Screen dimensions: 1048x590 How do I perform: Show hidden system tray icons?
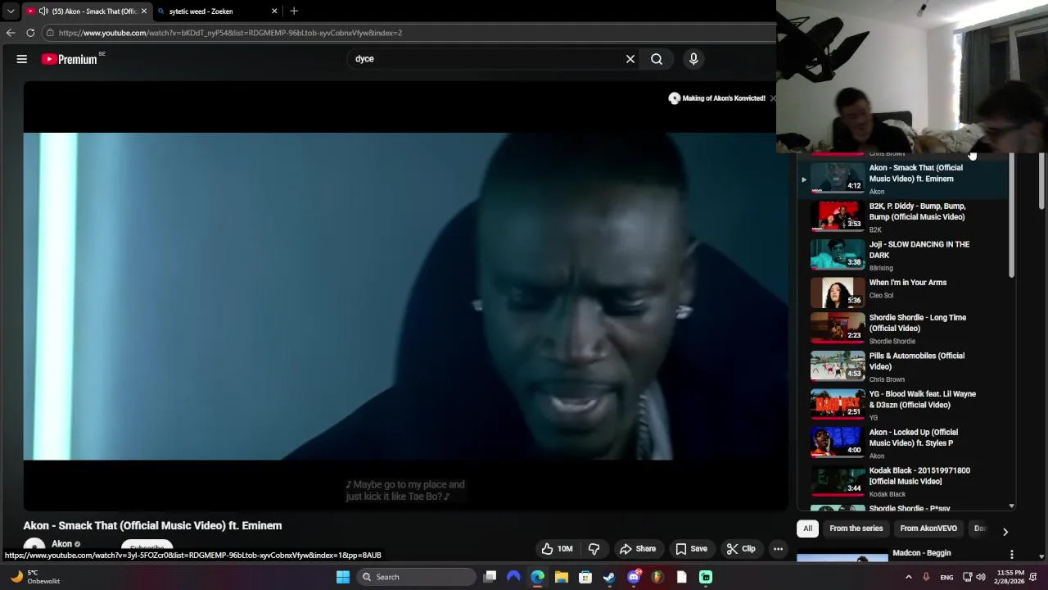908,577
